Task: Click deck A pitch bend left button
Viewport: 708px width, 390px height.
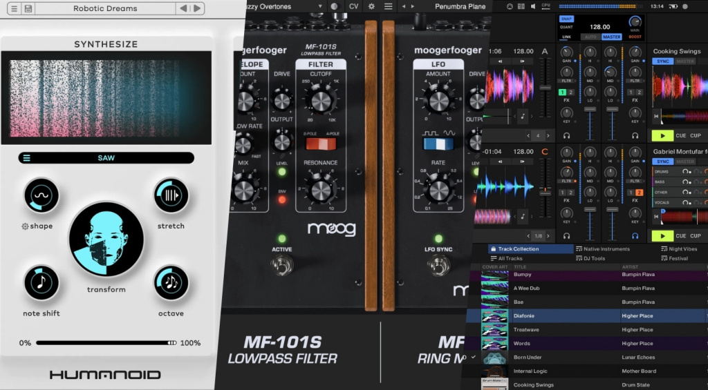Action: coord(500,61)
